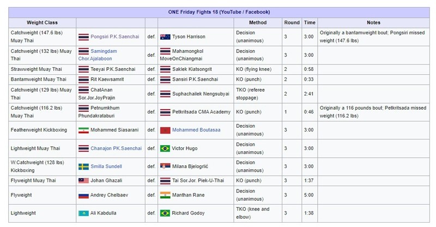Click the Brazil flag beside Richard Godoy
The image size is (436, 227).
pos(165,213)
